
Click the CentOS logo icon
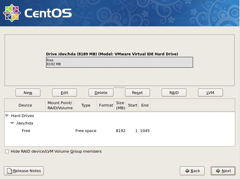11,13
